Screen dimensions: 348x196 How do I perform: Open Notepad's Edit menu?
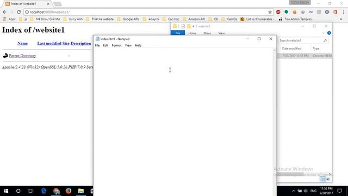click(105, 45)
